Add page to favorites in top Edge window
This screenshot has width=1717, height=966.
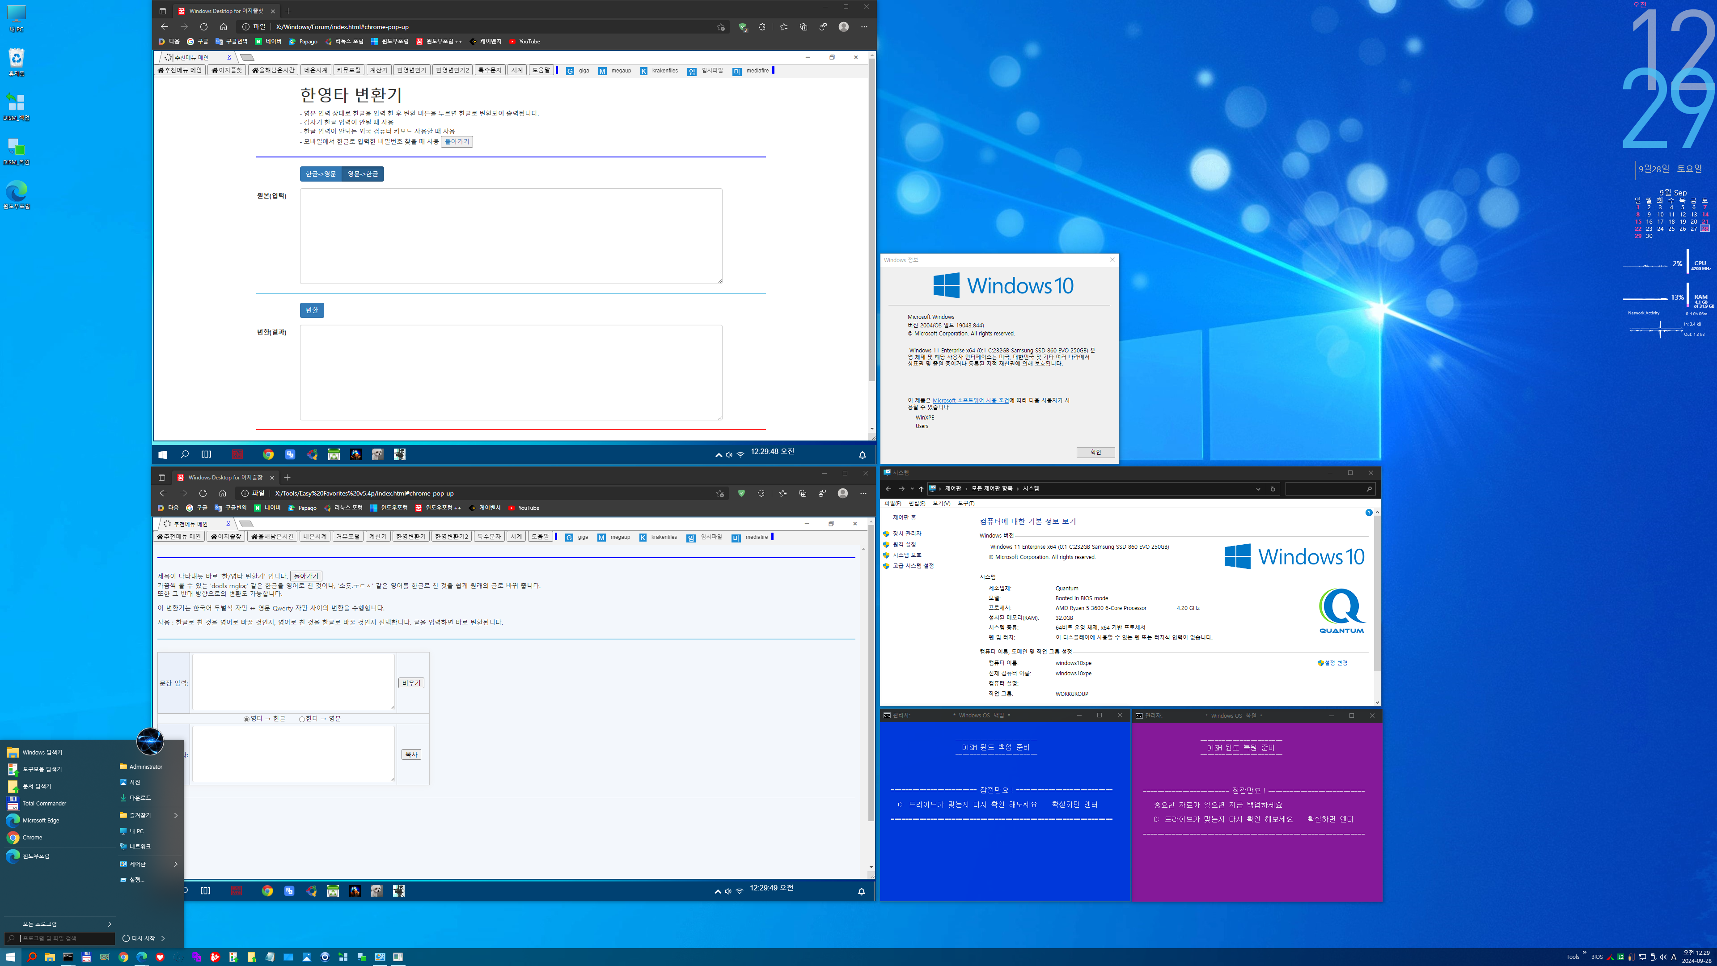(x=720, y=27)
